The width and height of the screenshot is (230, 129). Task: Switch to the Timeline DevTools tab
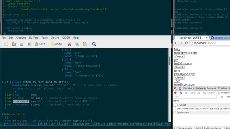222,88
